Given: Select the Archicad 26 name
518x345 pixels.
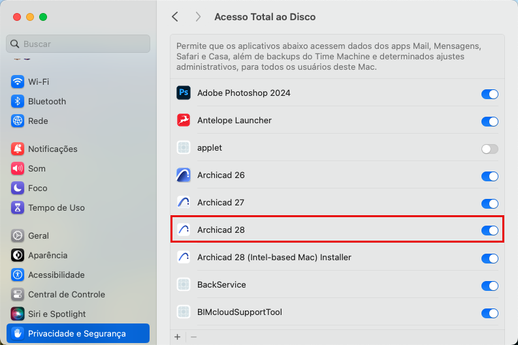Looking at the screenshot, I should (221, 175).
